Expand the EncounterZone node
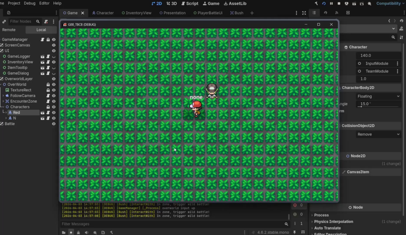Viewport: 406px width, 235px height. tap(3, 102)
